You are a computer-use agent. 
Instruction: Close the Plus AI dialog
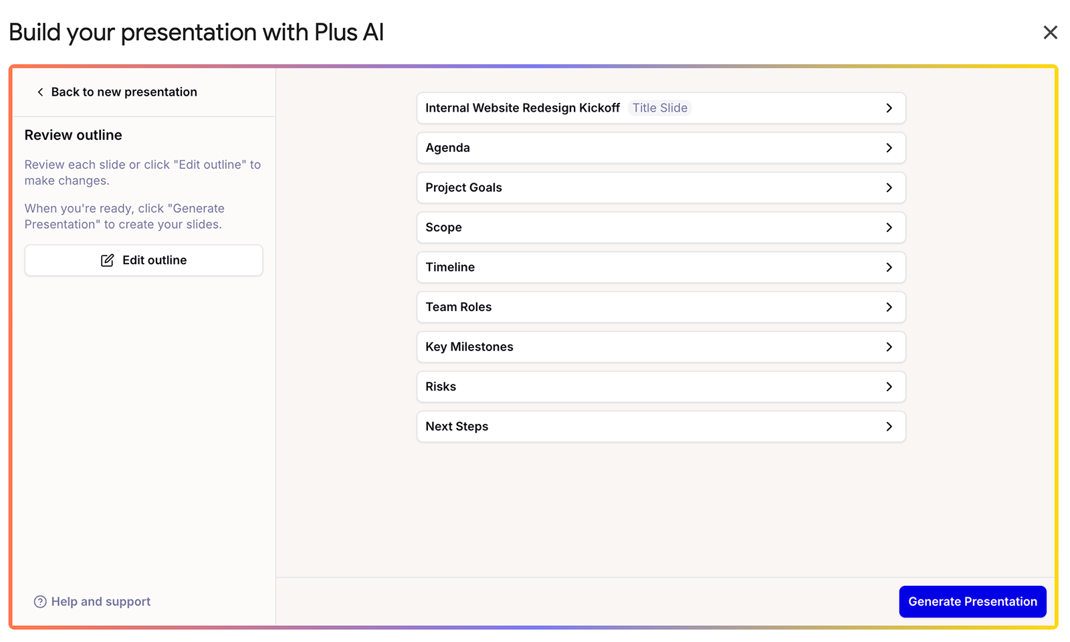(x=1050, y=32)
